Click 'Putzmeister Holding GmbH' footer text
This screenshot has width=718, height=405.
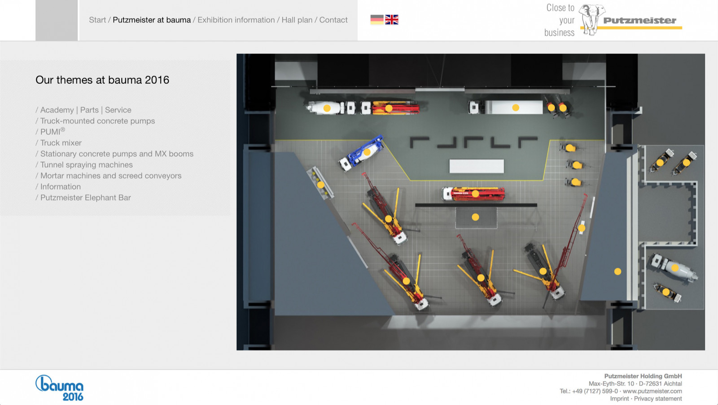coord(643,376)
